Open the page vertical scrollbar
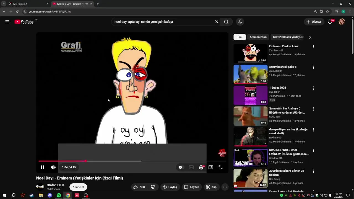Screen dimensions: 354x199 pyautogui.click(x=352, y=36)
